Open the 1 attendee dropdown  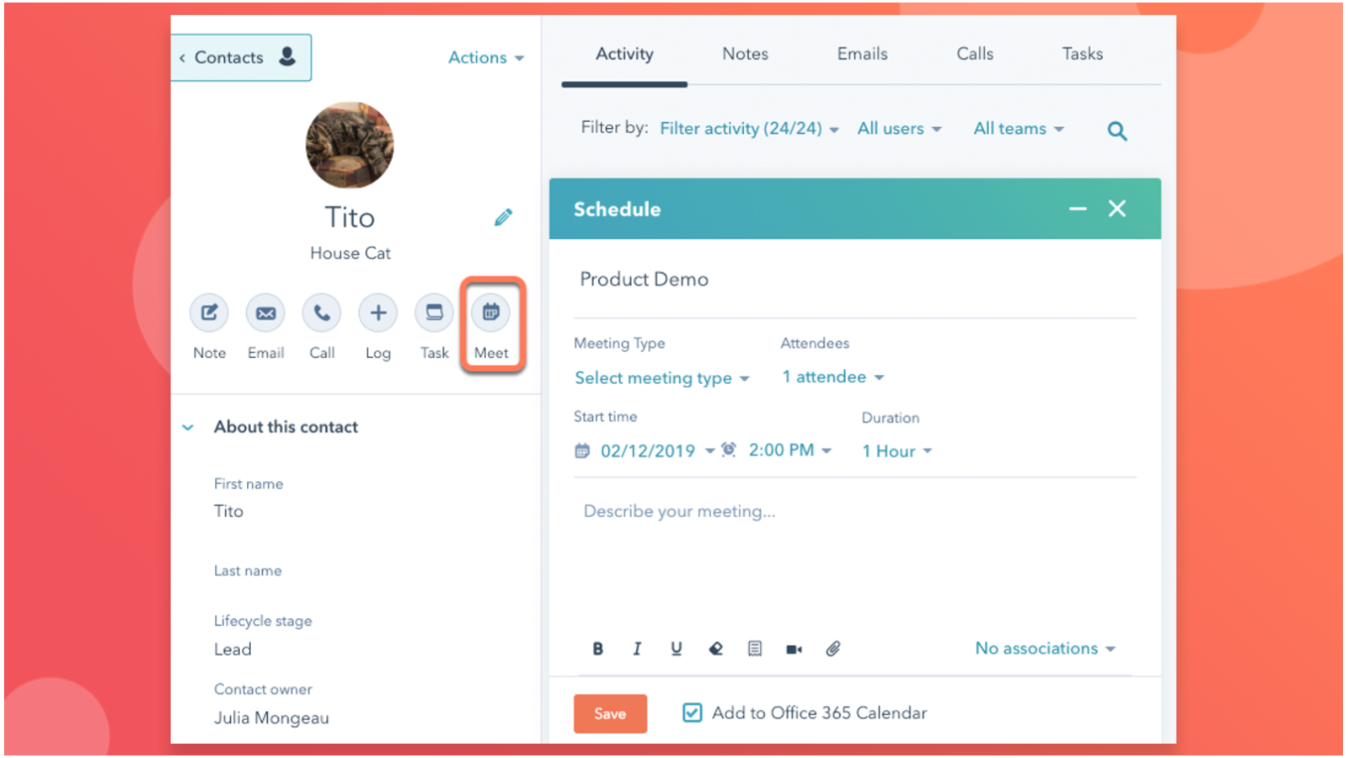pyautogui.click(x=833, y=376)
